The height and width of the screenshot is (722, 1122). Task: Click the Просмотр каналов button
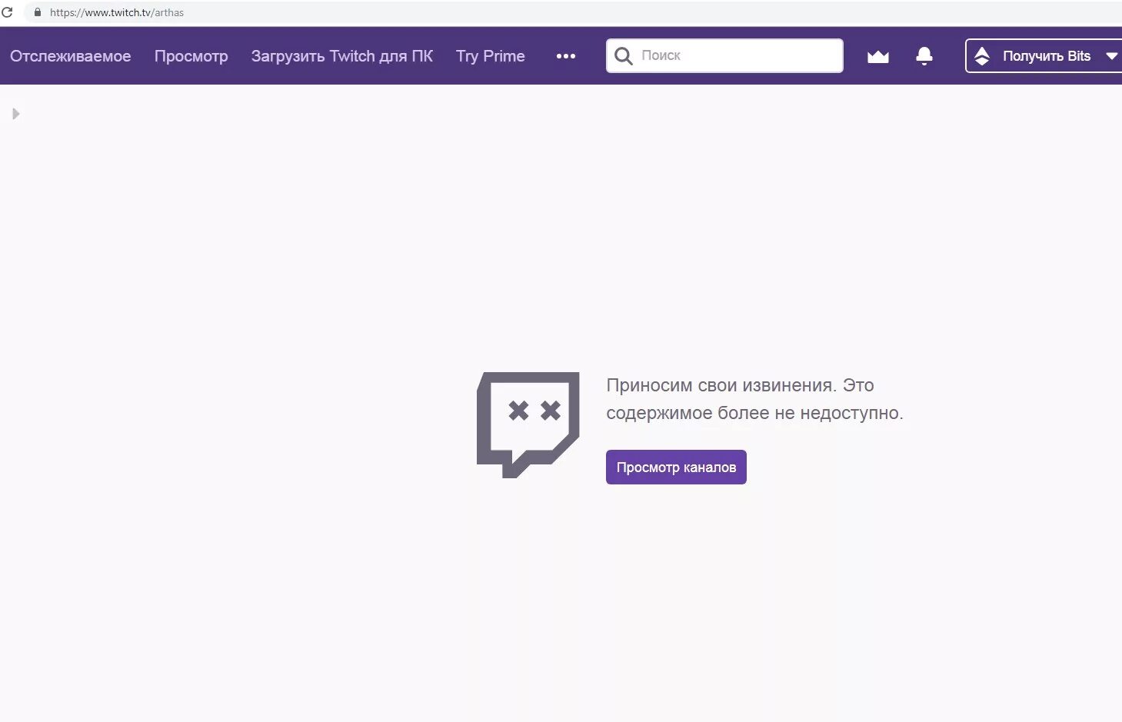(x=676, y=467)
